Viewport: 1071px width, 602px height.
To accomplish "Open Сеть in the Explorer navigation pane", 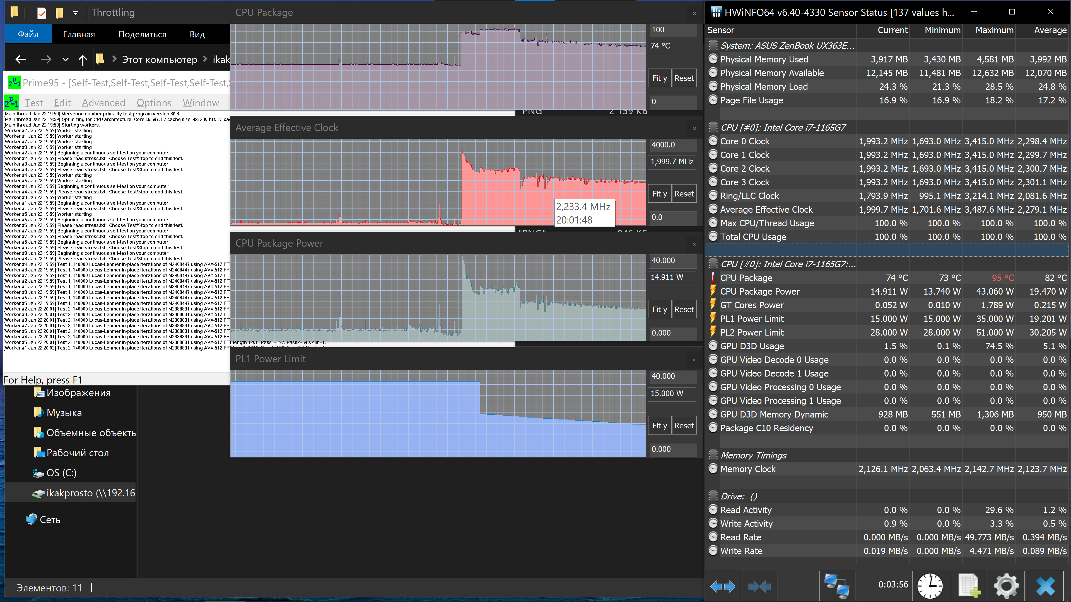I will coord(43,519).
